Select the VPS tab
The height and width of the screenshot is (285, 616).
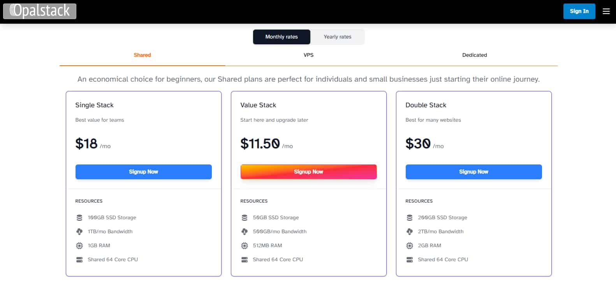coord(308,55)
